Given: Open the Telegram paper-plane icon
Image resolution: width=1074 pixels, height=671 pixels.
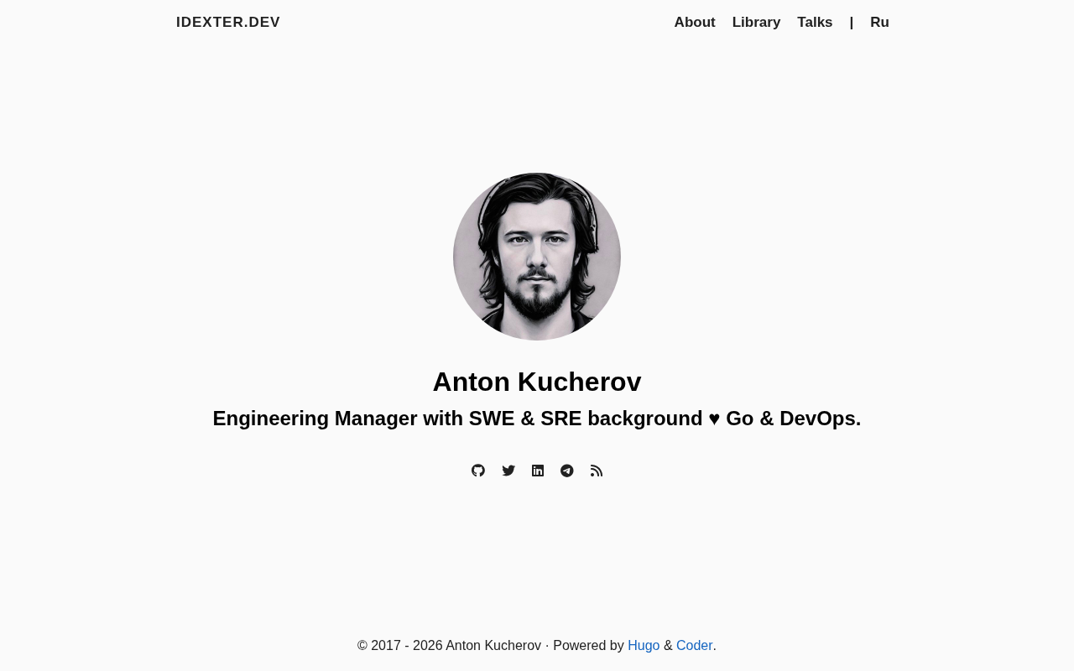Looking at the screenshot, I should [567, 471].
